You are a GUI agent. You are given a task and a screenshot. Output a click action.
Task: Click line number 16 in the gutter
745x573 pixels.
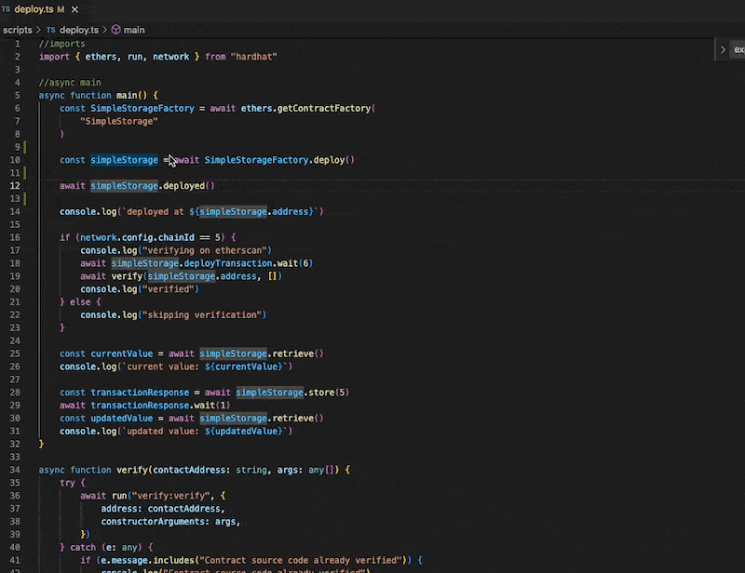[x=15, y=237]
